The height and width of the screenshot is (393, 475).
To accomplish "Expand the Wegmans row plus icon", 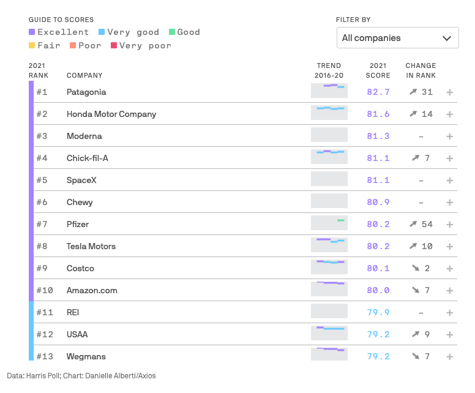I will tap(450, 357).
